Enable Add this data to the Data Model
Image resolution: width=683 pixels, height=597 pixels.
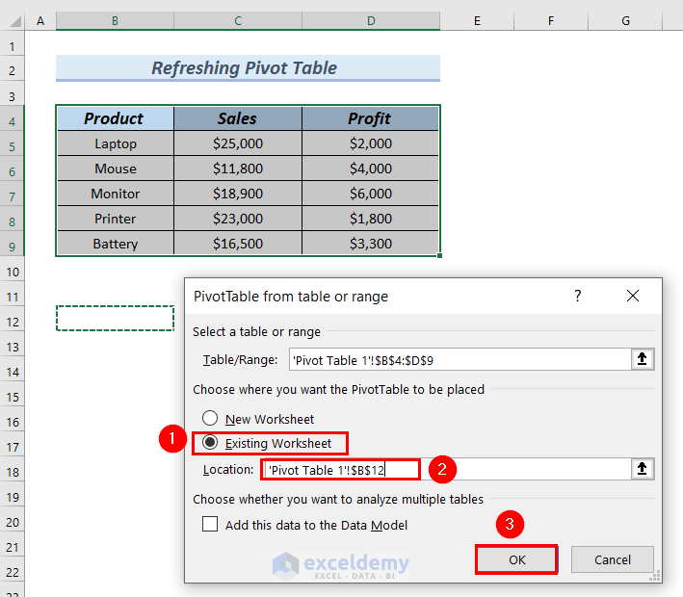(210, 525)
